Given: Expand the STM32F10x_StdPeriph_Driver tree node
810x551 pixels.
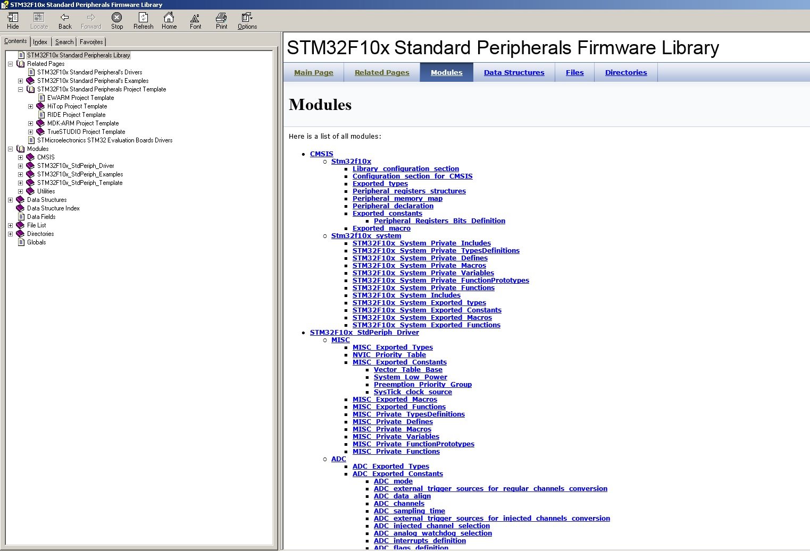Looking at the screenshot, I should coord(20,166).
